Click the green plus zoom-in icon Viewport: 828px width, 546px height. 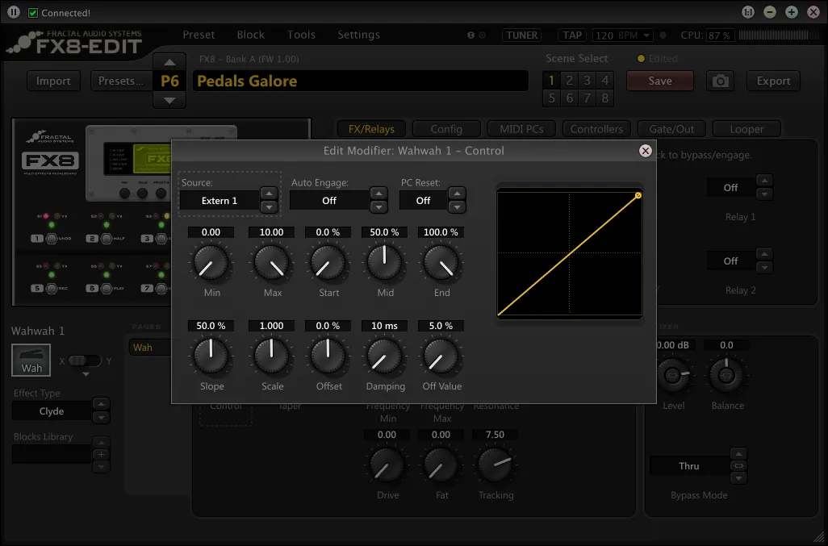tap(792, 12)
